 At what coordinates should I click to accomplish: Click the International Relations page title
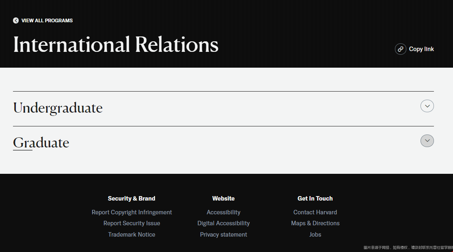point(116,45)
